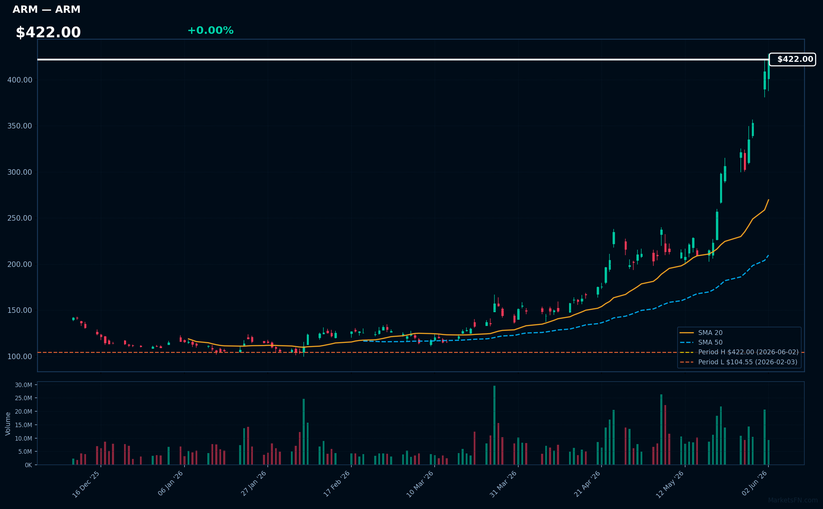Click the +0.00% change value
This screenshot has width=823, height=509.
pyautogui.click(x=210, y=30)
